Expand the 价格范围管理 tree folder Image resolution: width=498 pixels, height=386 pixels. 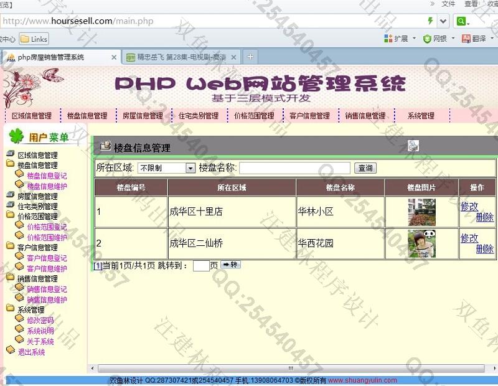coord(11,216)
